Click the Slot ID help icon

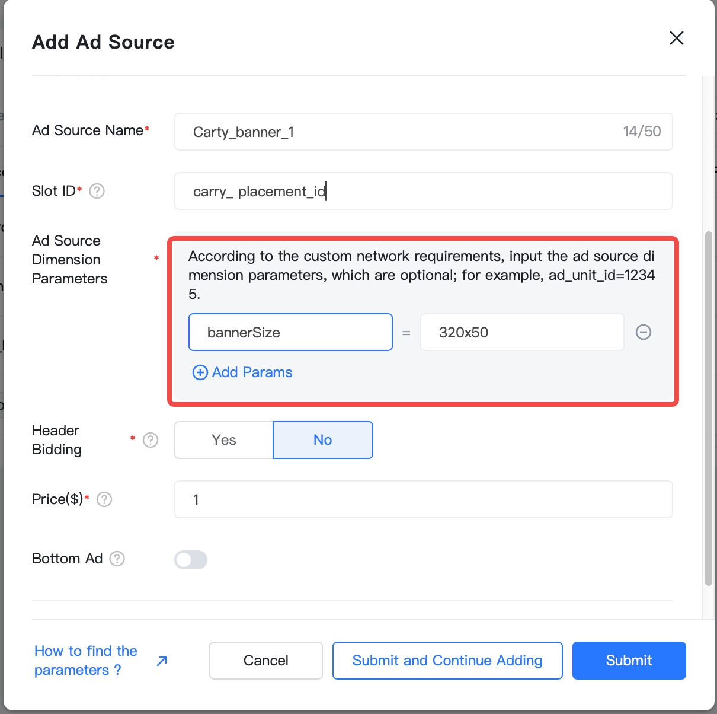pos(97,191)
